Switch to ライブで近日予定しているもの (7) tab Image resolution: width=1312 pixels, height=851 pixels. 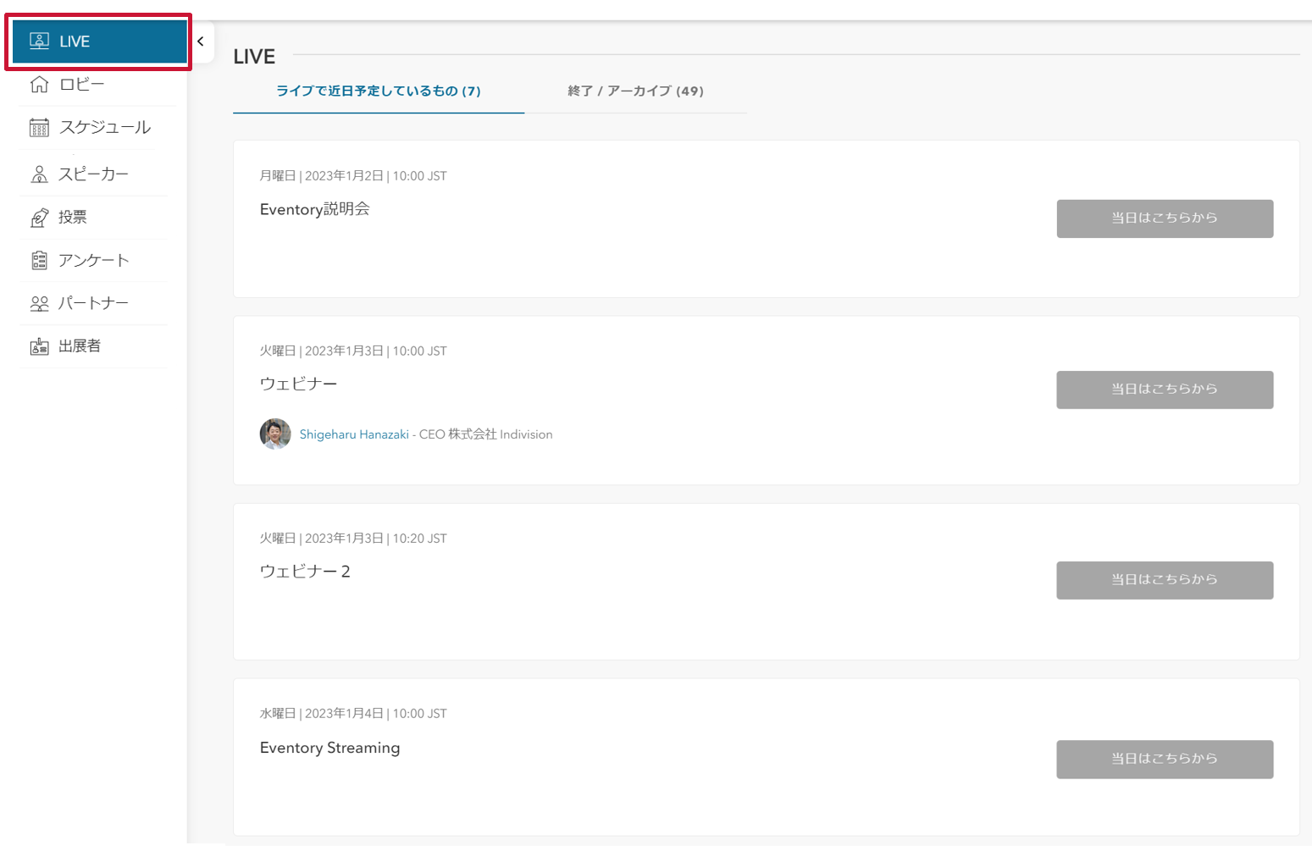coord(379,91)
